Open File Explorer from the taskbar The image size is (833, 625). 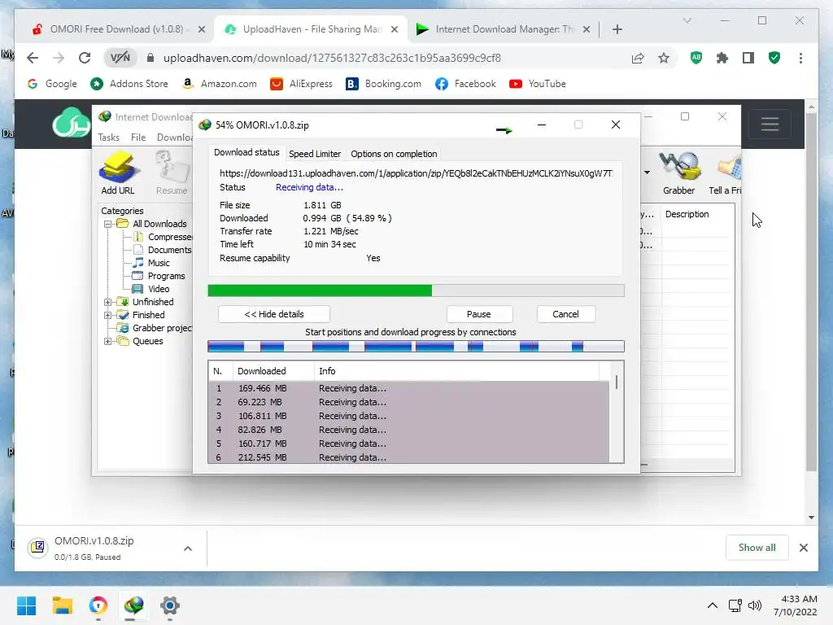(x=62, y=605)
